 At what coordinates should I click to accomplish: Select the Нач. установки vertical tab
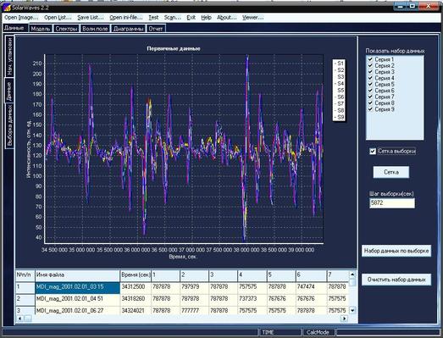(9, 57)
